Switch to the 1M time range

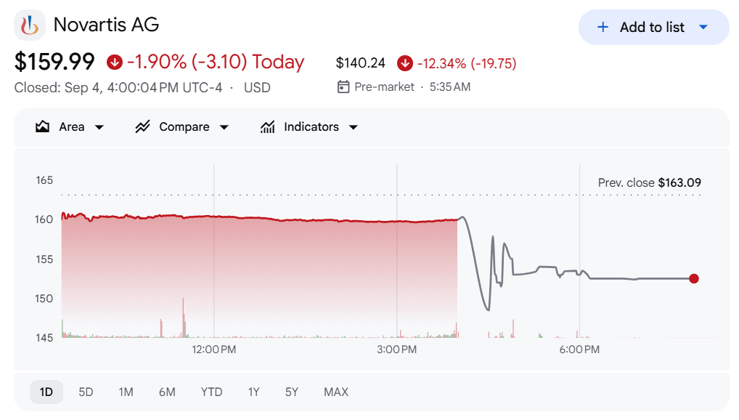pyautogui.click(x=126, y=392)
